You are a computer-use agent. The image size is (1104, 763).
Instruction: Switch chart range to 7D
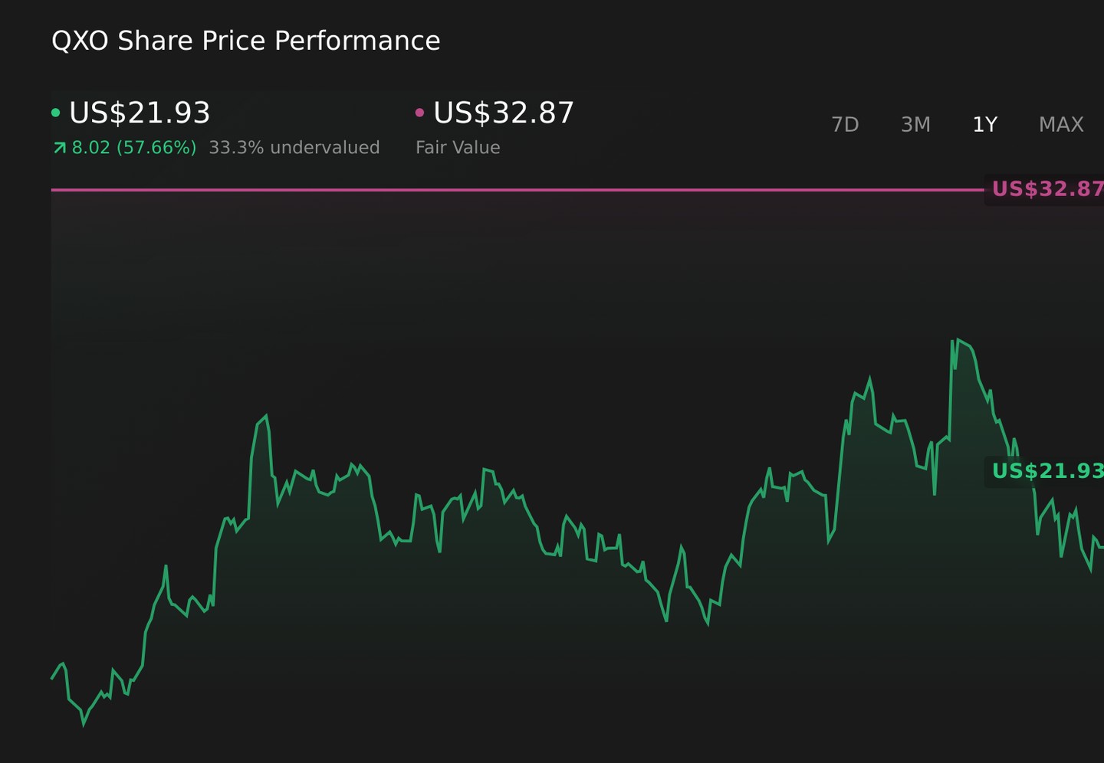coord(845,124)
